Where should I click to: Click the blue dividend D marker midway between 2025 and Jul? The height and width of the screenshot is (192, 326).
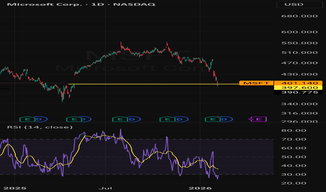coord(86,119)
